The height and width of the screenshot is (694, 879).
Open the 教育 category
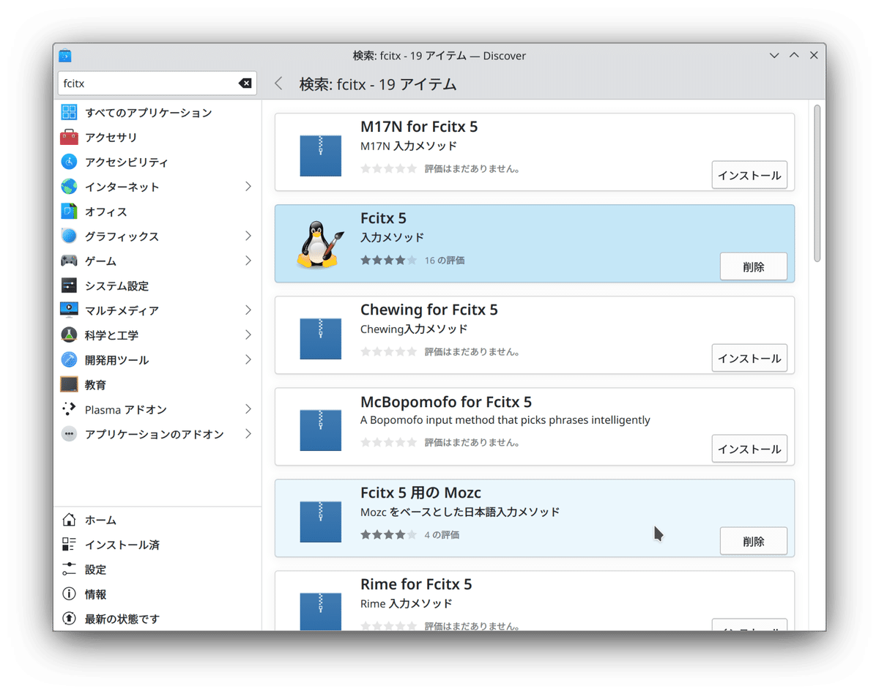click(157, 384)
